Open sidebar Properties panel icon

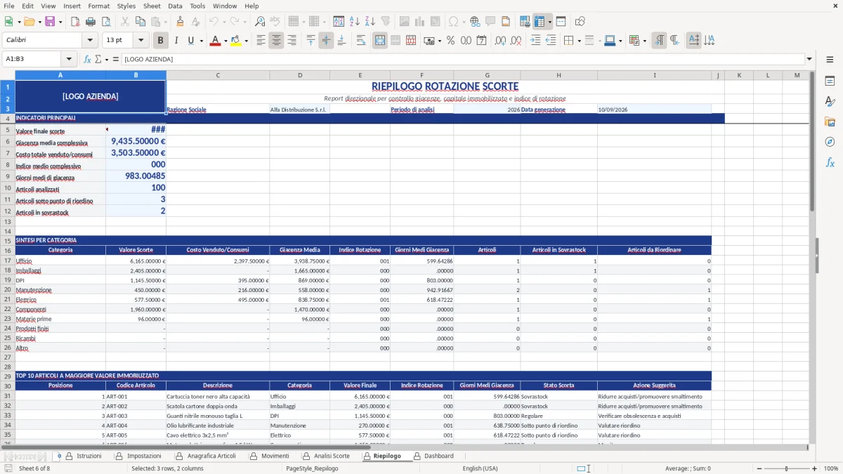(x=830, y=81)
